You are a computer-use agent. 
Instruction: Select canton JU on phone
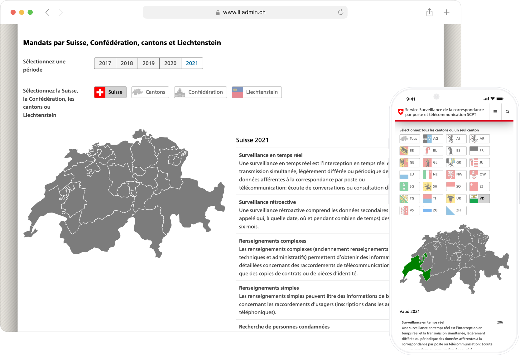point(479,162)
